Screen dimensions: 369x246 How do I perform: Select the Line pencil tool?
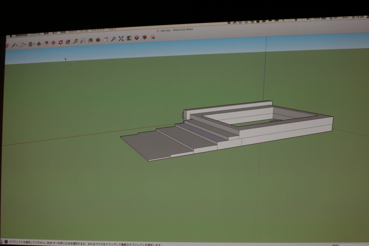14,45
